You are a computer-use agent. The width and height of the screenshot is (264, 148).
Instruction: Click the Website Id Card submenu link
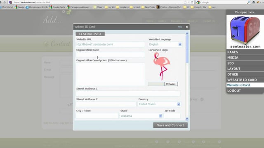click(238, 85)
